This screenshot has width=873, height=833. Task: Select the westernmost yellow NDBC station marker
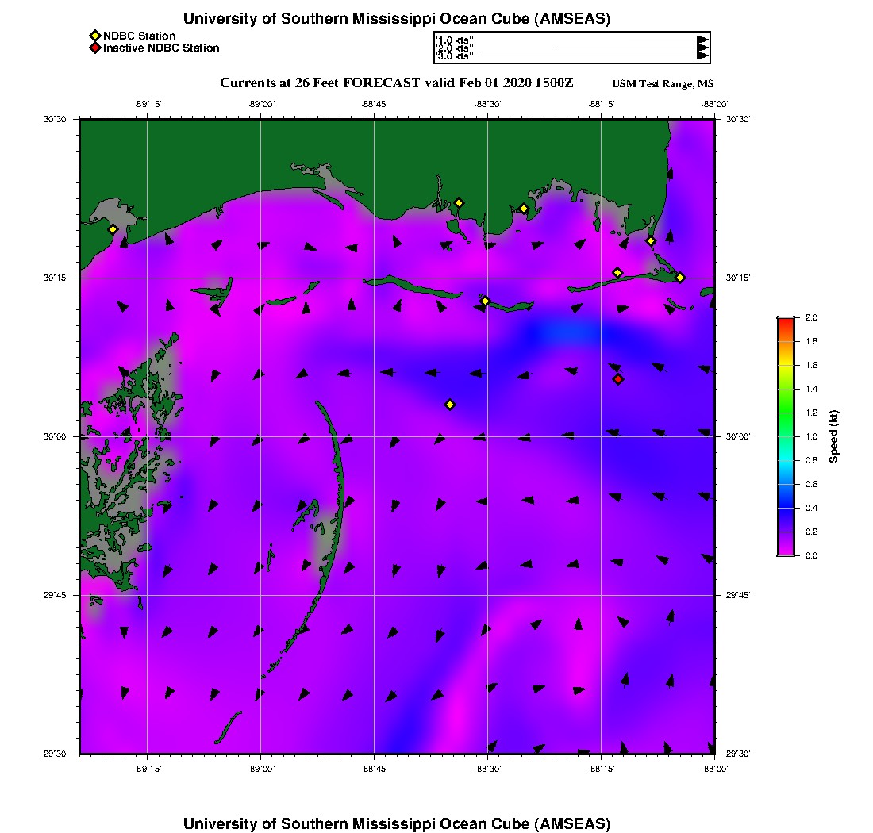tap(113, 229)
